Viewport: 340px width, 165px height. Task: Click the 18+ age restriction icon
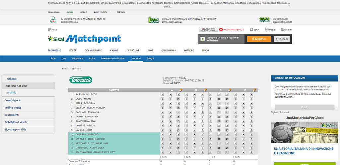pos(53,20)
